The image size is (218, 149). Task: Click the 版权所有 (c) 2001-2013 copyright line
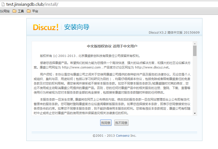pos(90,56)
